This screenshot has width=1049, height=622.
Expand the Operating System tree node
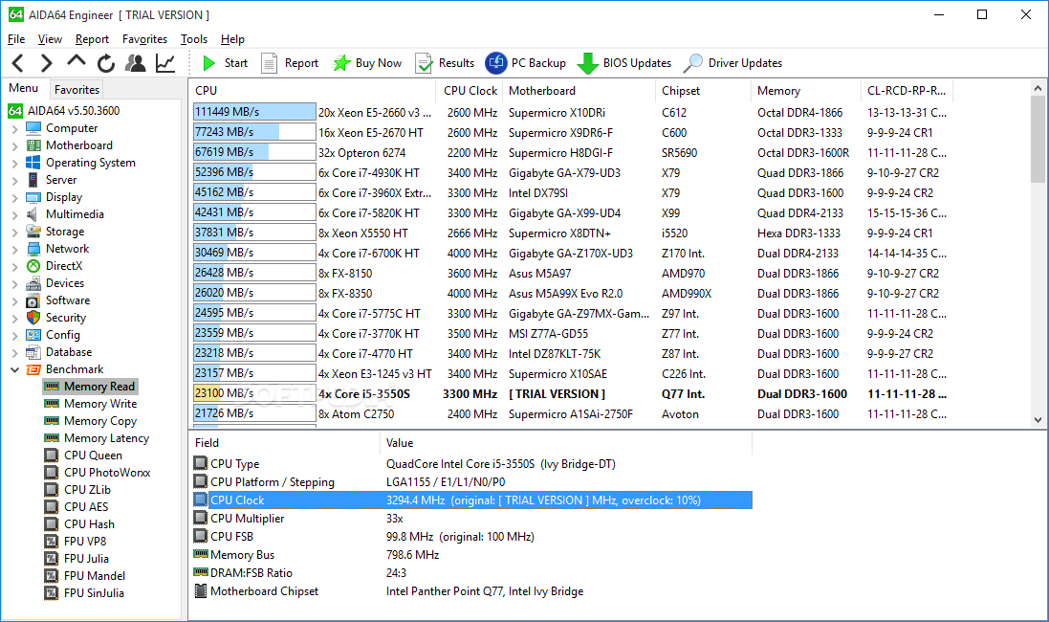(x=14, y=164)
